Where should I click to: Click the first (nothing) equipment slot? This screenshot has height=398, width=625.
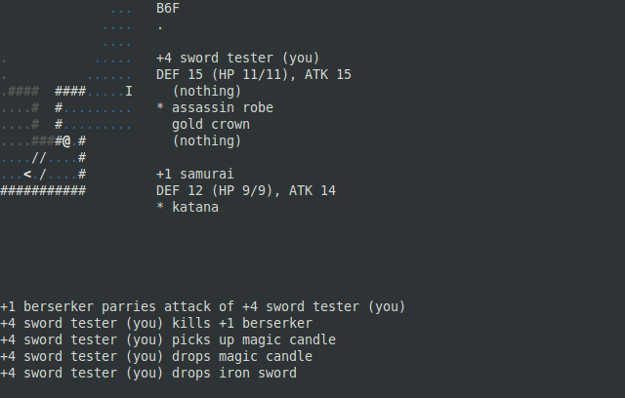click(x=207, y=91)
